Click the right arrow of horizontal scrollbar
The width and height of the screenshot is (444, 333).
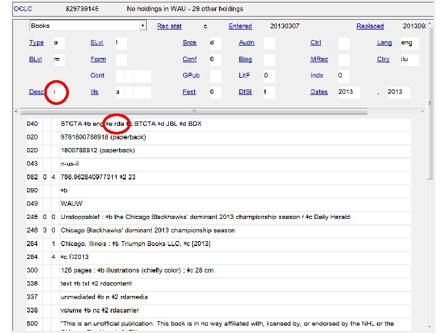click(422, 112)
